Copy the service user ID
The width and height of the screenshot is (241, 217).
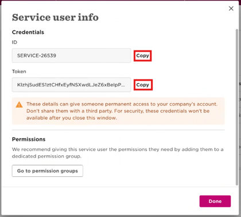click(142, 56)
